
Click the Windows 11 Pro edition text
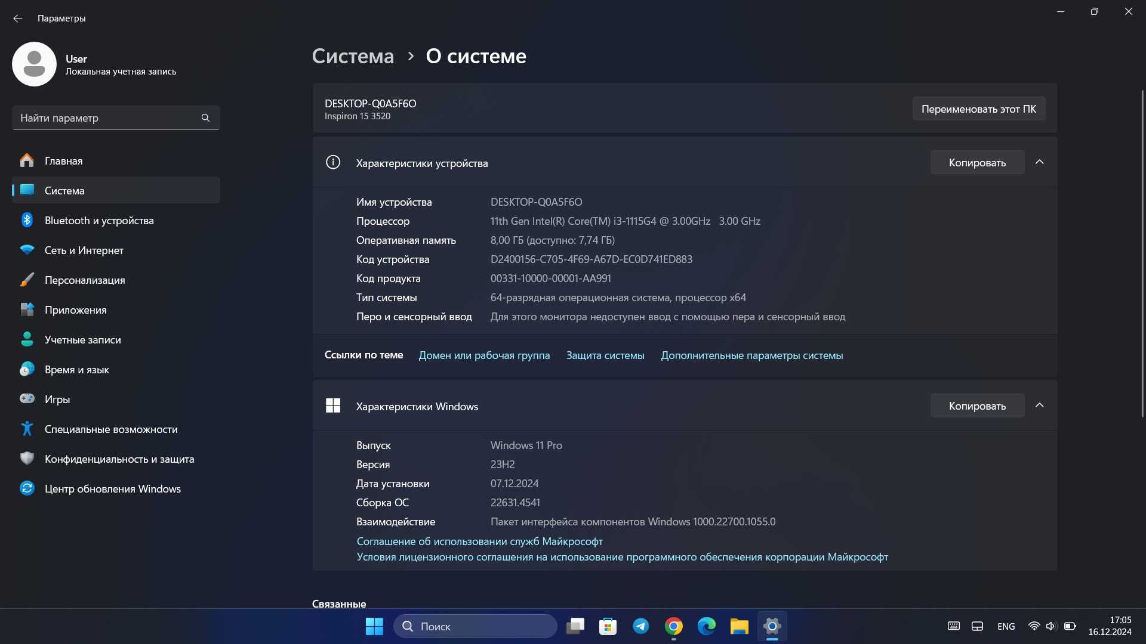[526, 445]
